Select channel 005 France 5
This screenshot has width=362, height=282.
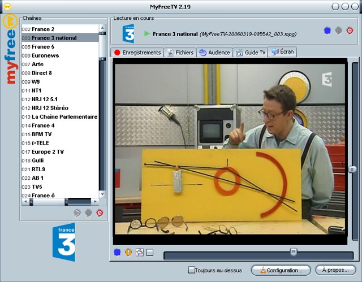60,47
